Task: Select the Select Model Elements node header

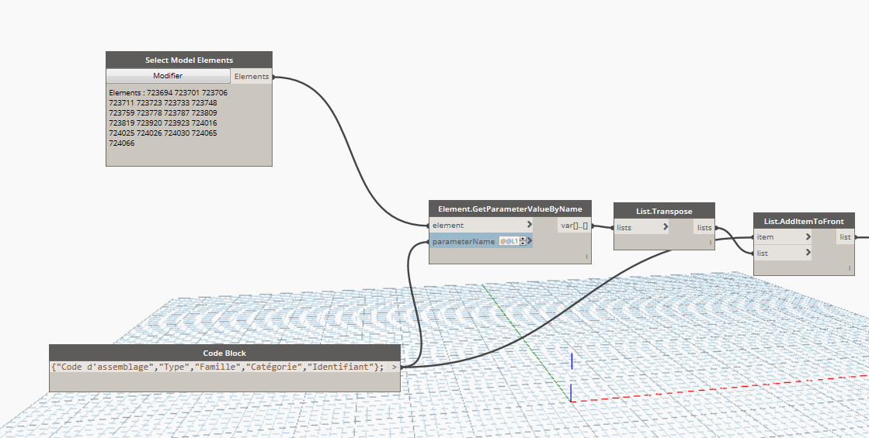Action: (x=189, y=60)
